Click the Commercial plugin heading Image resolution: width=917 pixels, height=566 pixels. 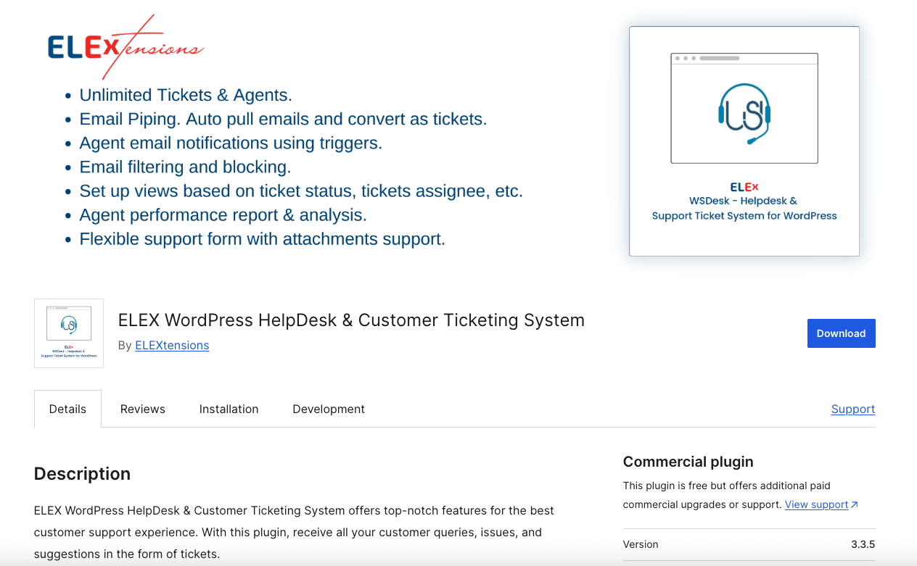(688, 462)
